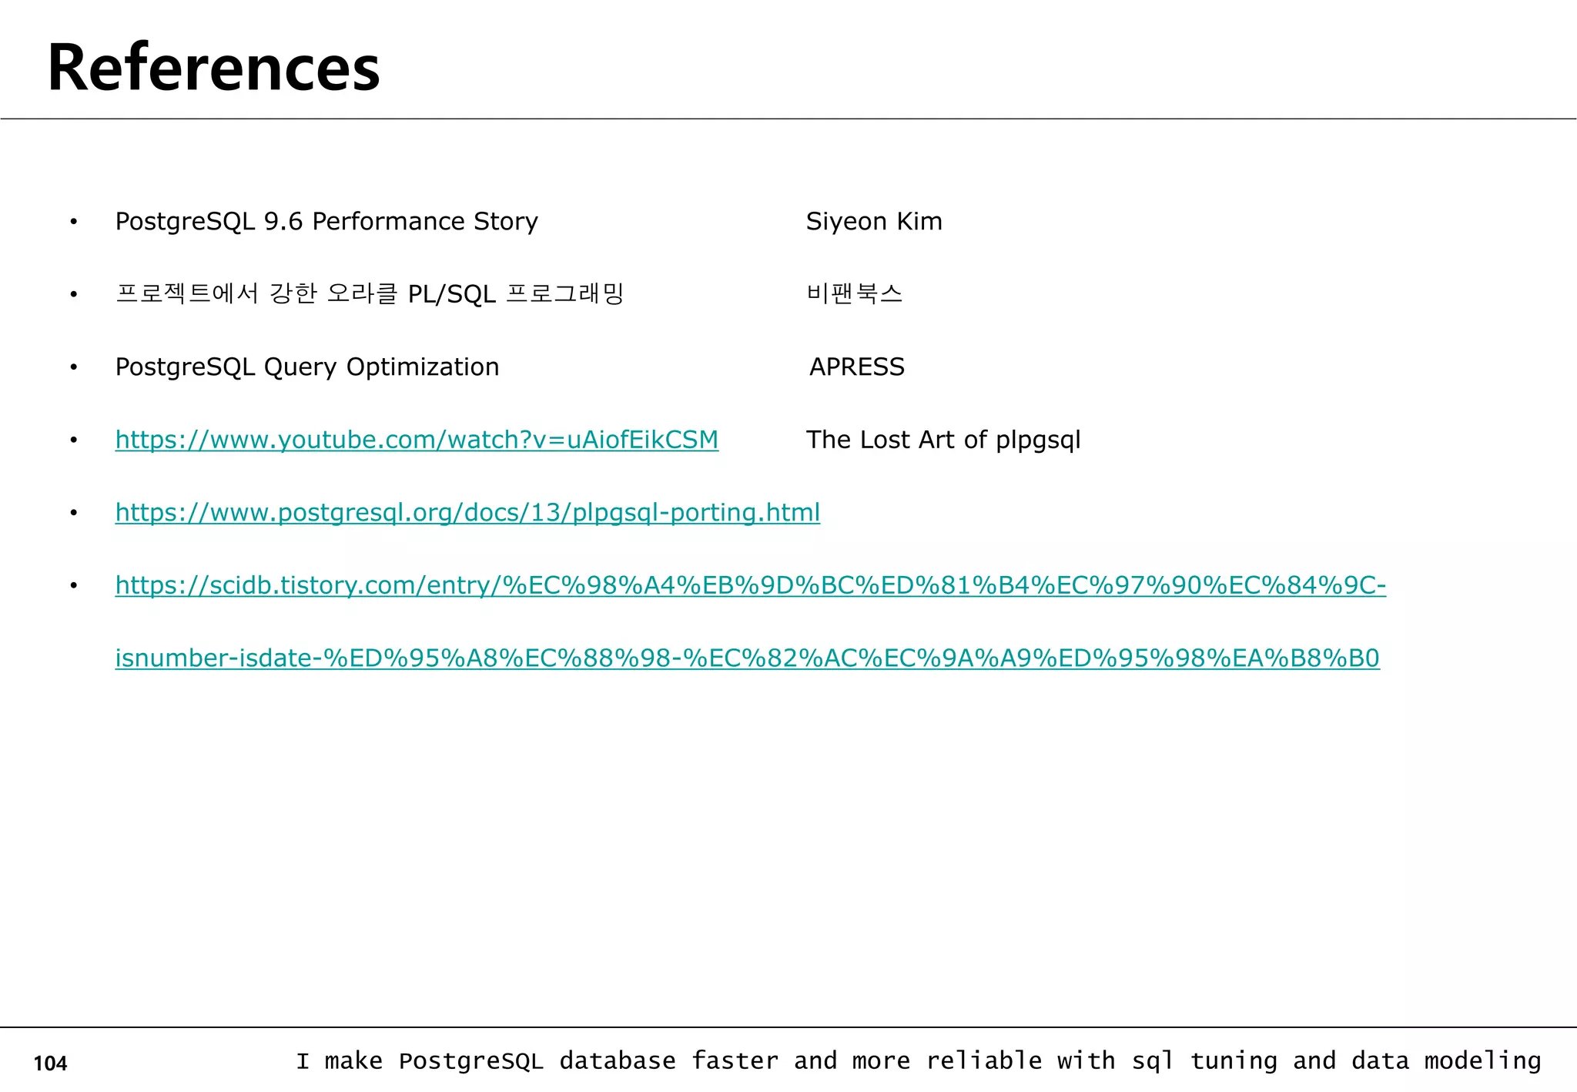Viewport: 1577px width, 1092px height.
Task: Click the bullet before the tistory link
Action: click(74, 586)
